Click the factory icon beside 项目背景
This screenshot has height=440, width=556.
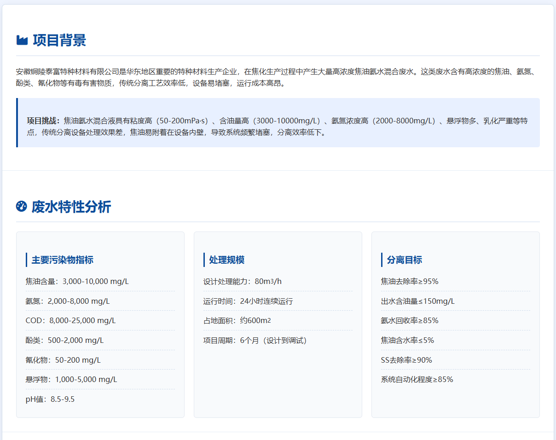[x=22, y=41]
